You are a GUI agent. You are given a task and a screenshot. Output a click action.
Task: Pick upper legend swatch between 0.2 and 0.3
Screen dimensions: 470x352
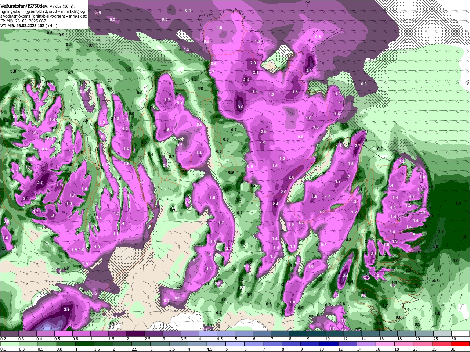click(9, 334)
